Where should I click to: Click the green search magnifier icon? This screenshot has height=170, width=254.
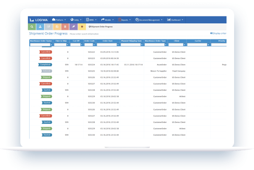tap(33, 27)
